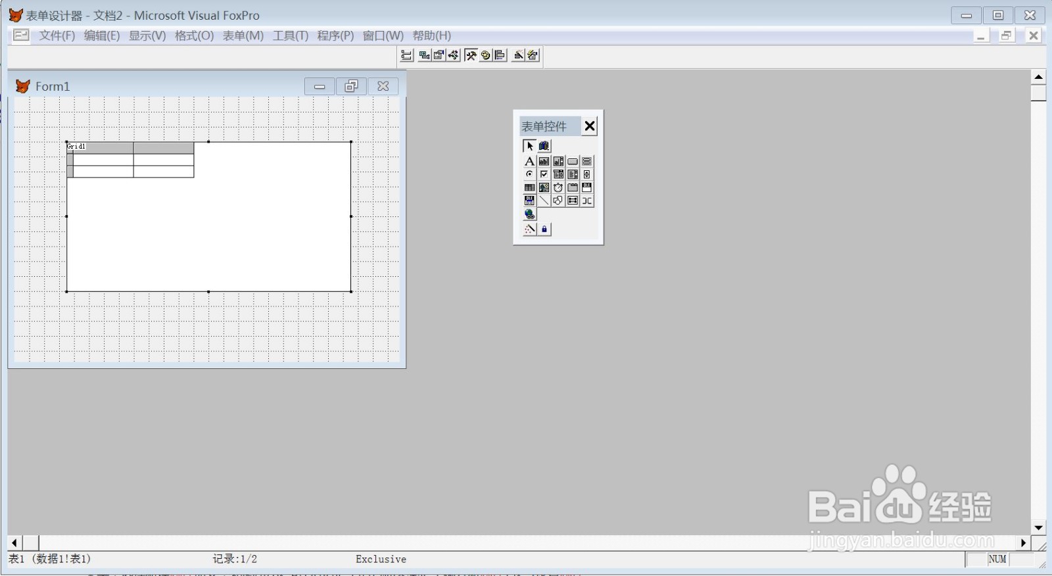Select the Combo Box control tool
Image resolution: width=1052 pixels, height=576 pixels.
[558, 174]
